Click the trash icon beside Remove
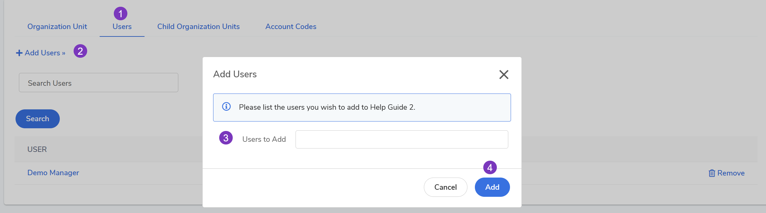 click(712, 173)
